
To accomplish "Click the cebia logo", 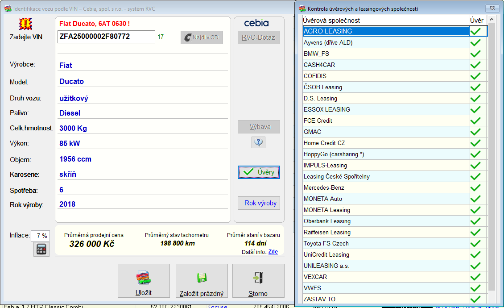I will coord(256,23).
